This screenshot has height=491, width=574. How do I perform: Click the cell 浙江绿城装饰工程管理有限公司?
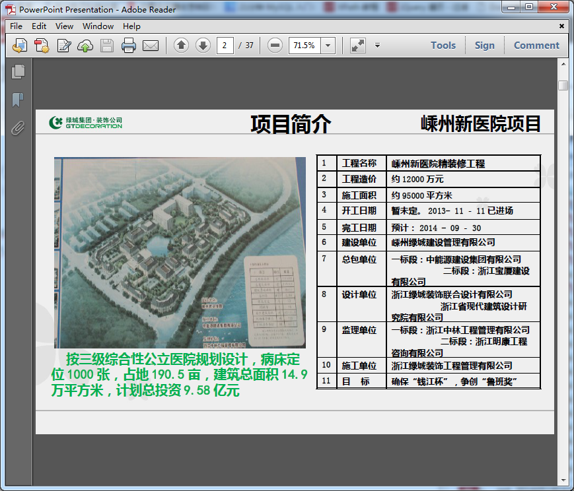click(464, 365)
